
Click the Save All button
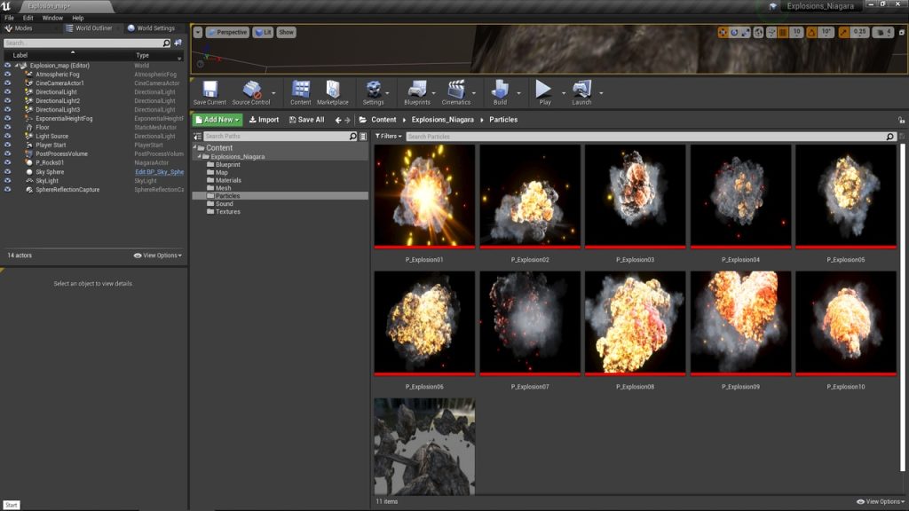click(306, 120)
